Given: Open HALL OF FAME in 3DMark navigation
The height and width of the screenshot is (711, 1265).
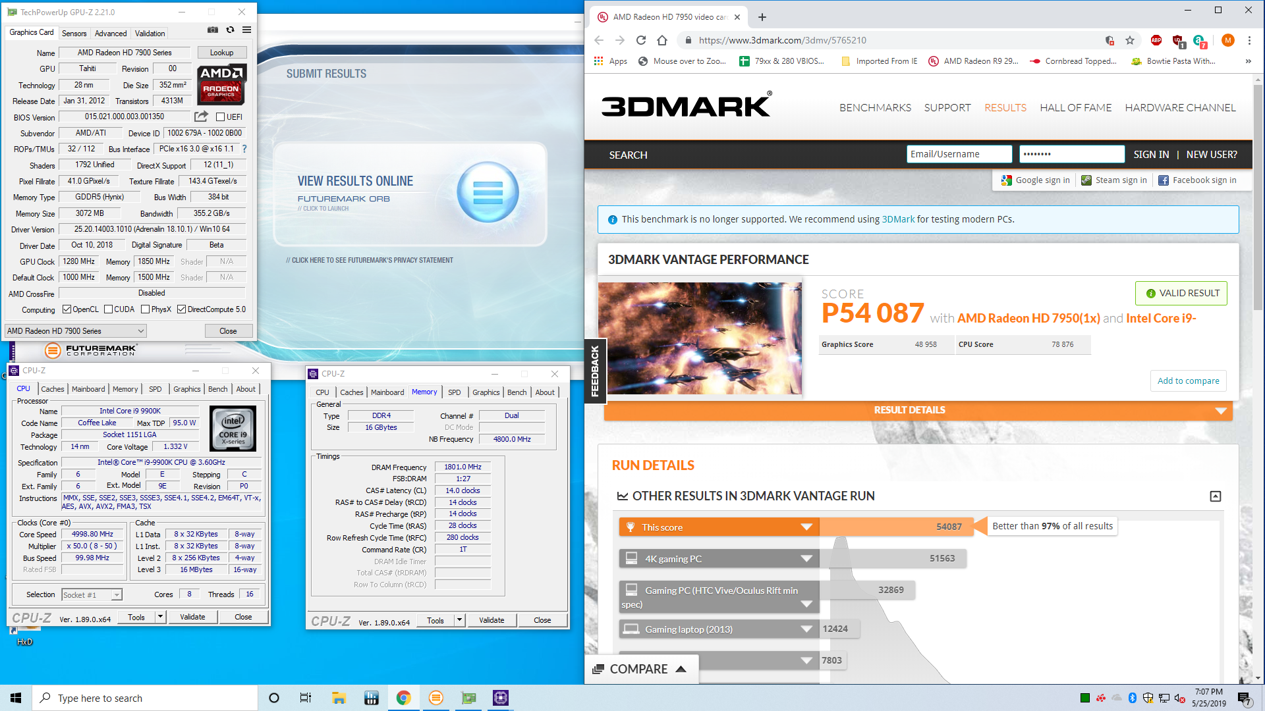Looking at the screenshot, I should [x=1075, y=107].
